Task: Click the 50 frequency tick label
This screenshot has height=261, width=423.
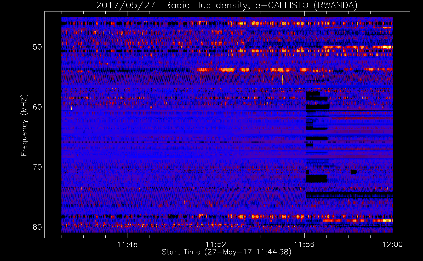Action: click(x=37, y=47)
